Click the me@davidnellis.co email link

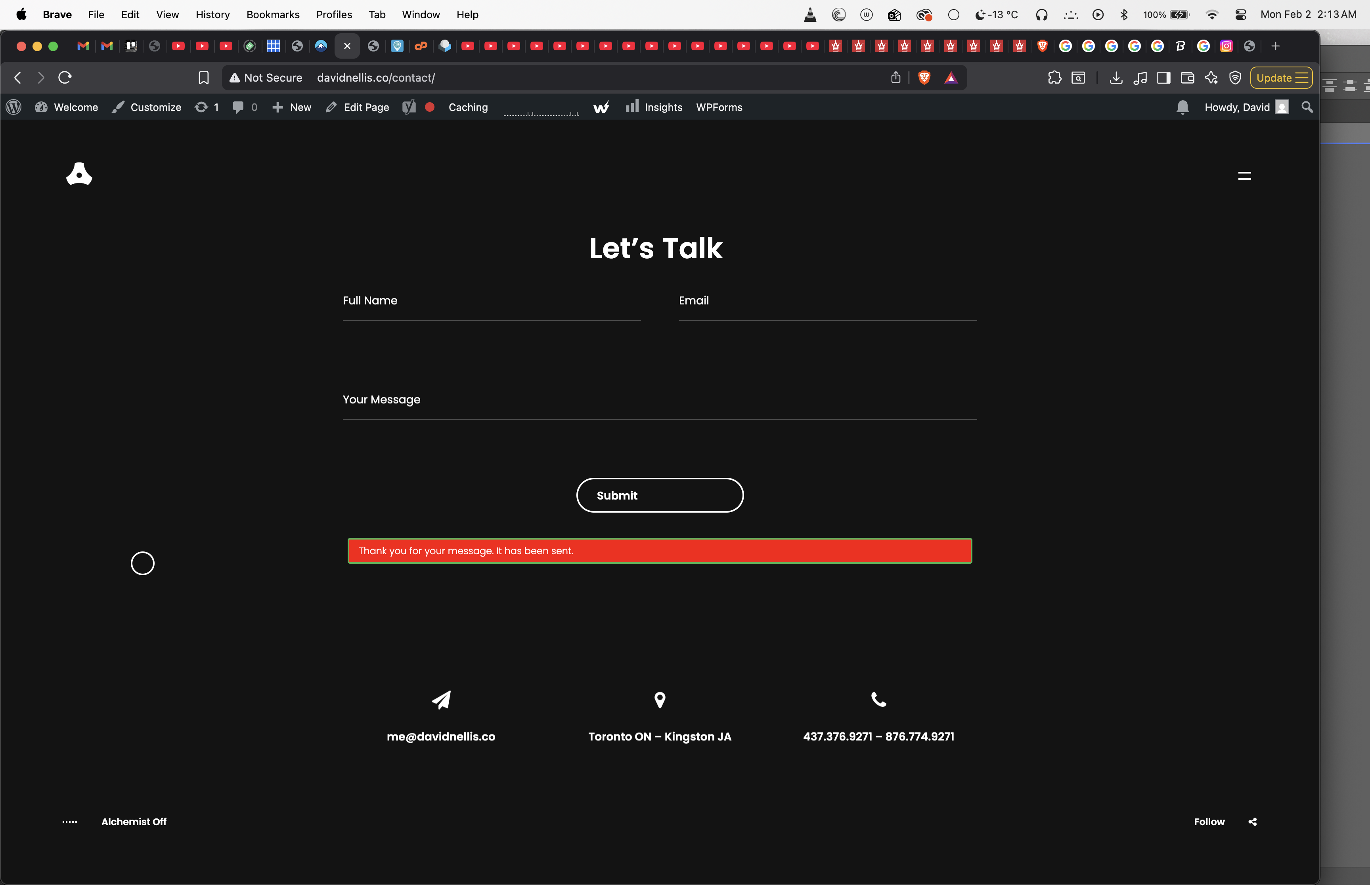(440, 737)
